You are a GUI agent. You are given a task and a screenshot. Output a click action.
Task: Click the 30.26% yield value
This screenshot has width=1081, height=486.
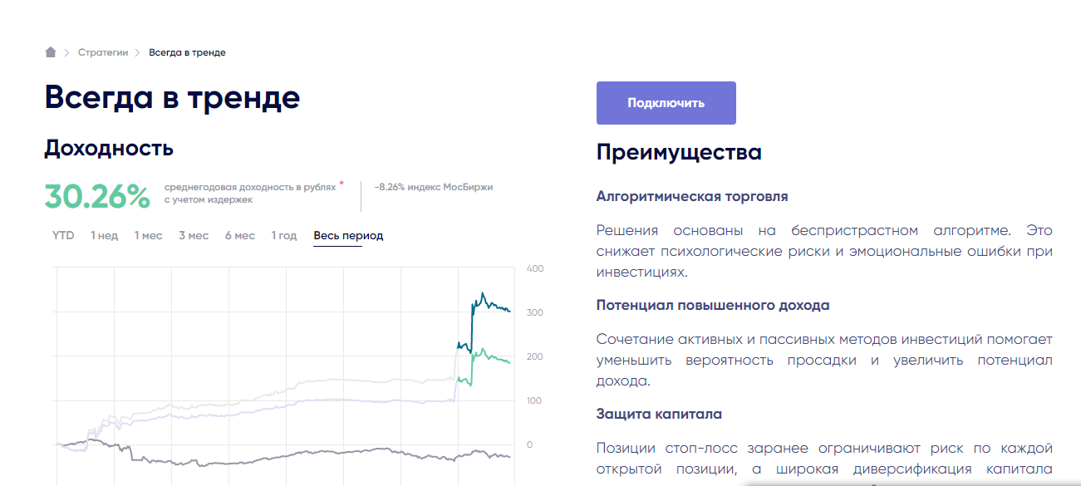[97, 197]
